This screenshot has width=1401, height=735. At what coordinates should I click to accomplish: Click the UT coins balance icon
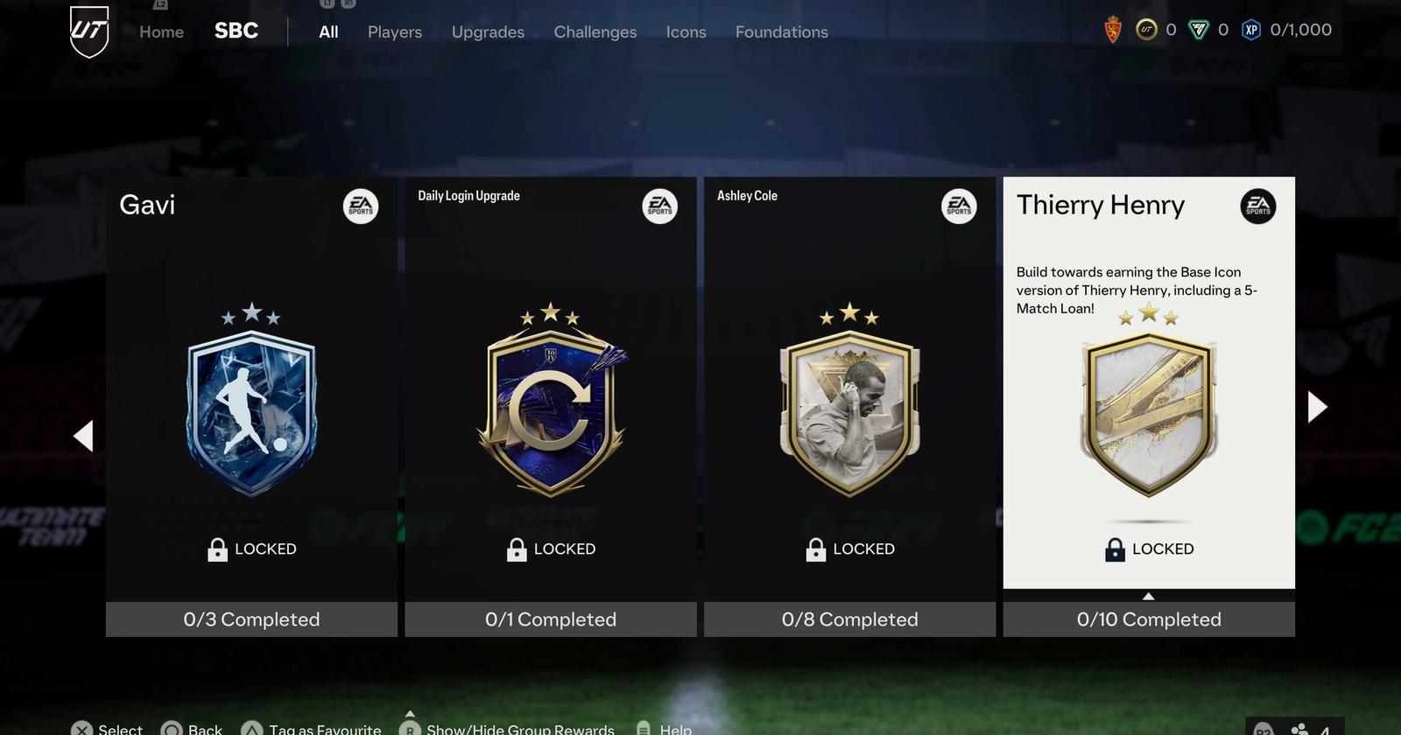[1146, 30]
